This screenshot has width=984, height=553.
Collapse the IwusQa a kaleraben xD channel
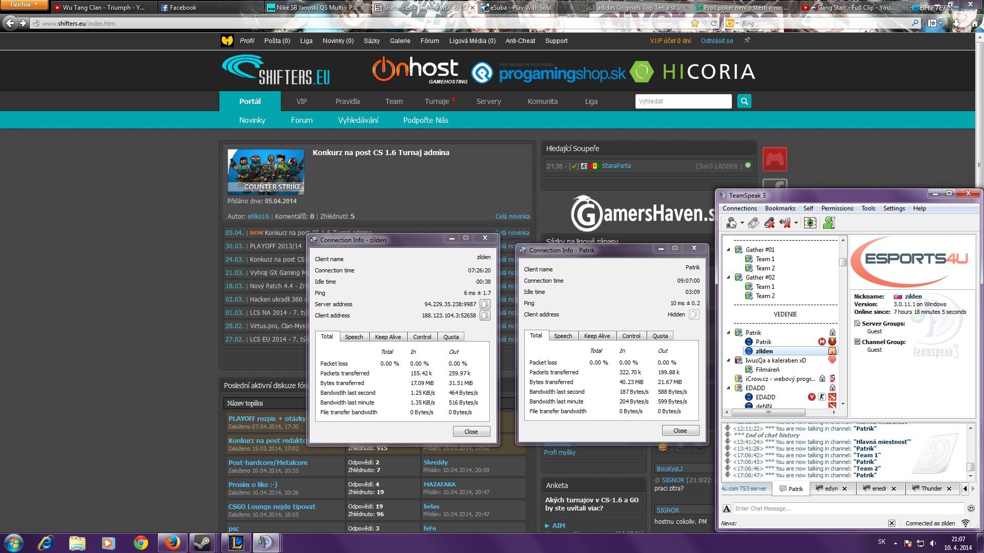point(729,360)
